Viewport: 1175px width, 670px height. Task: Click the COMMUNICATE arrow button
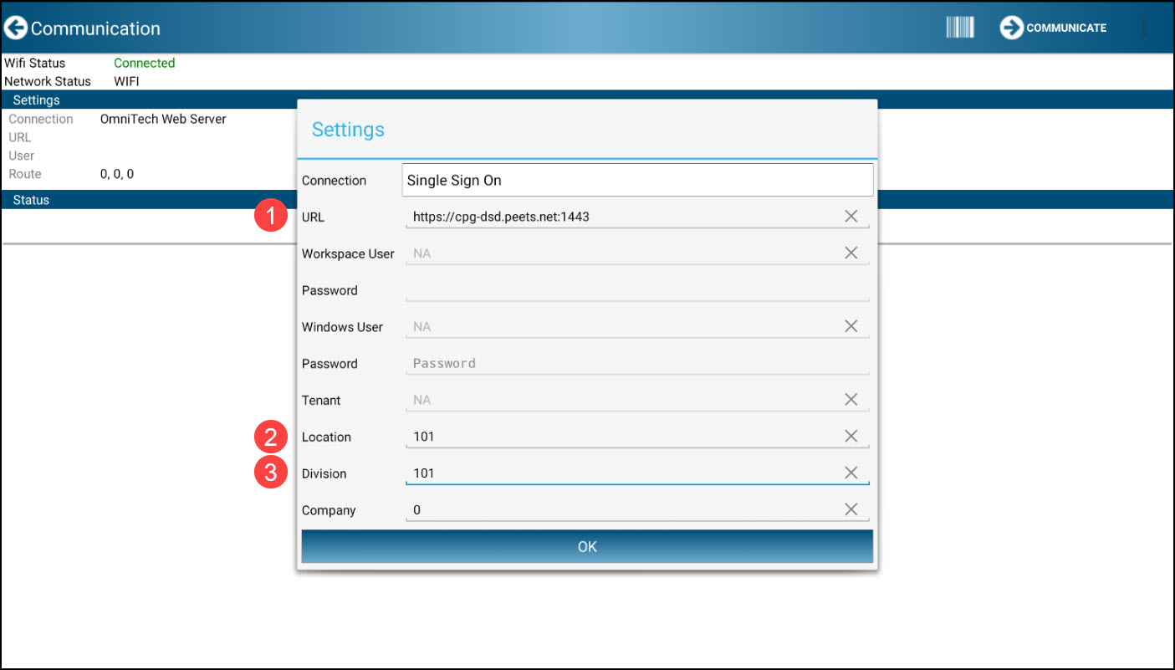tap(1053, 28)
